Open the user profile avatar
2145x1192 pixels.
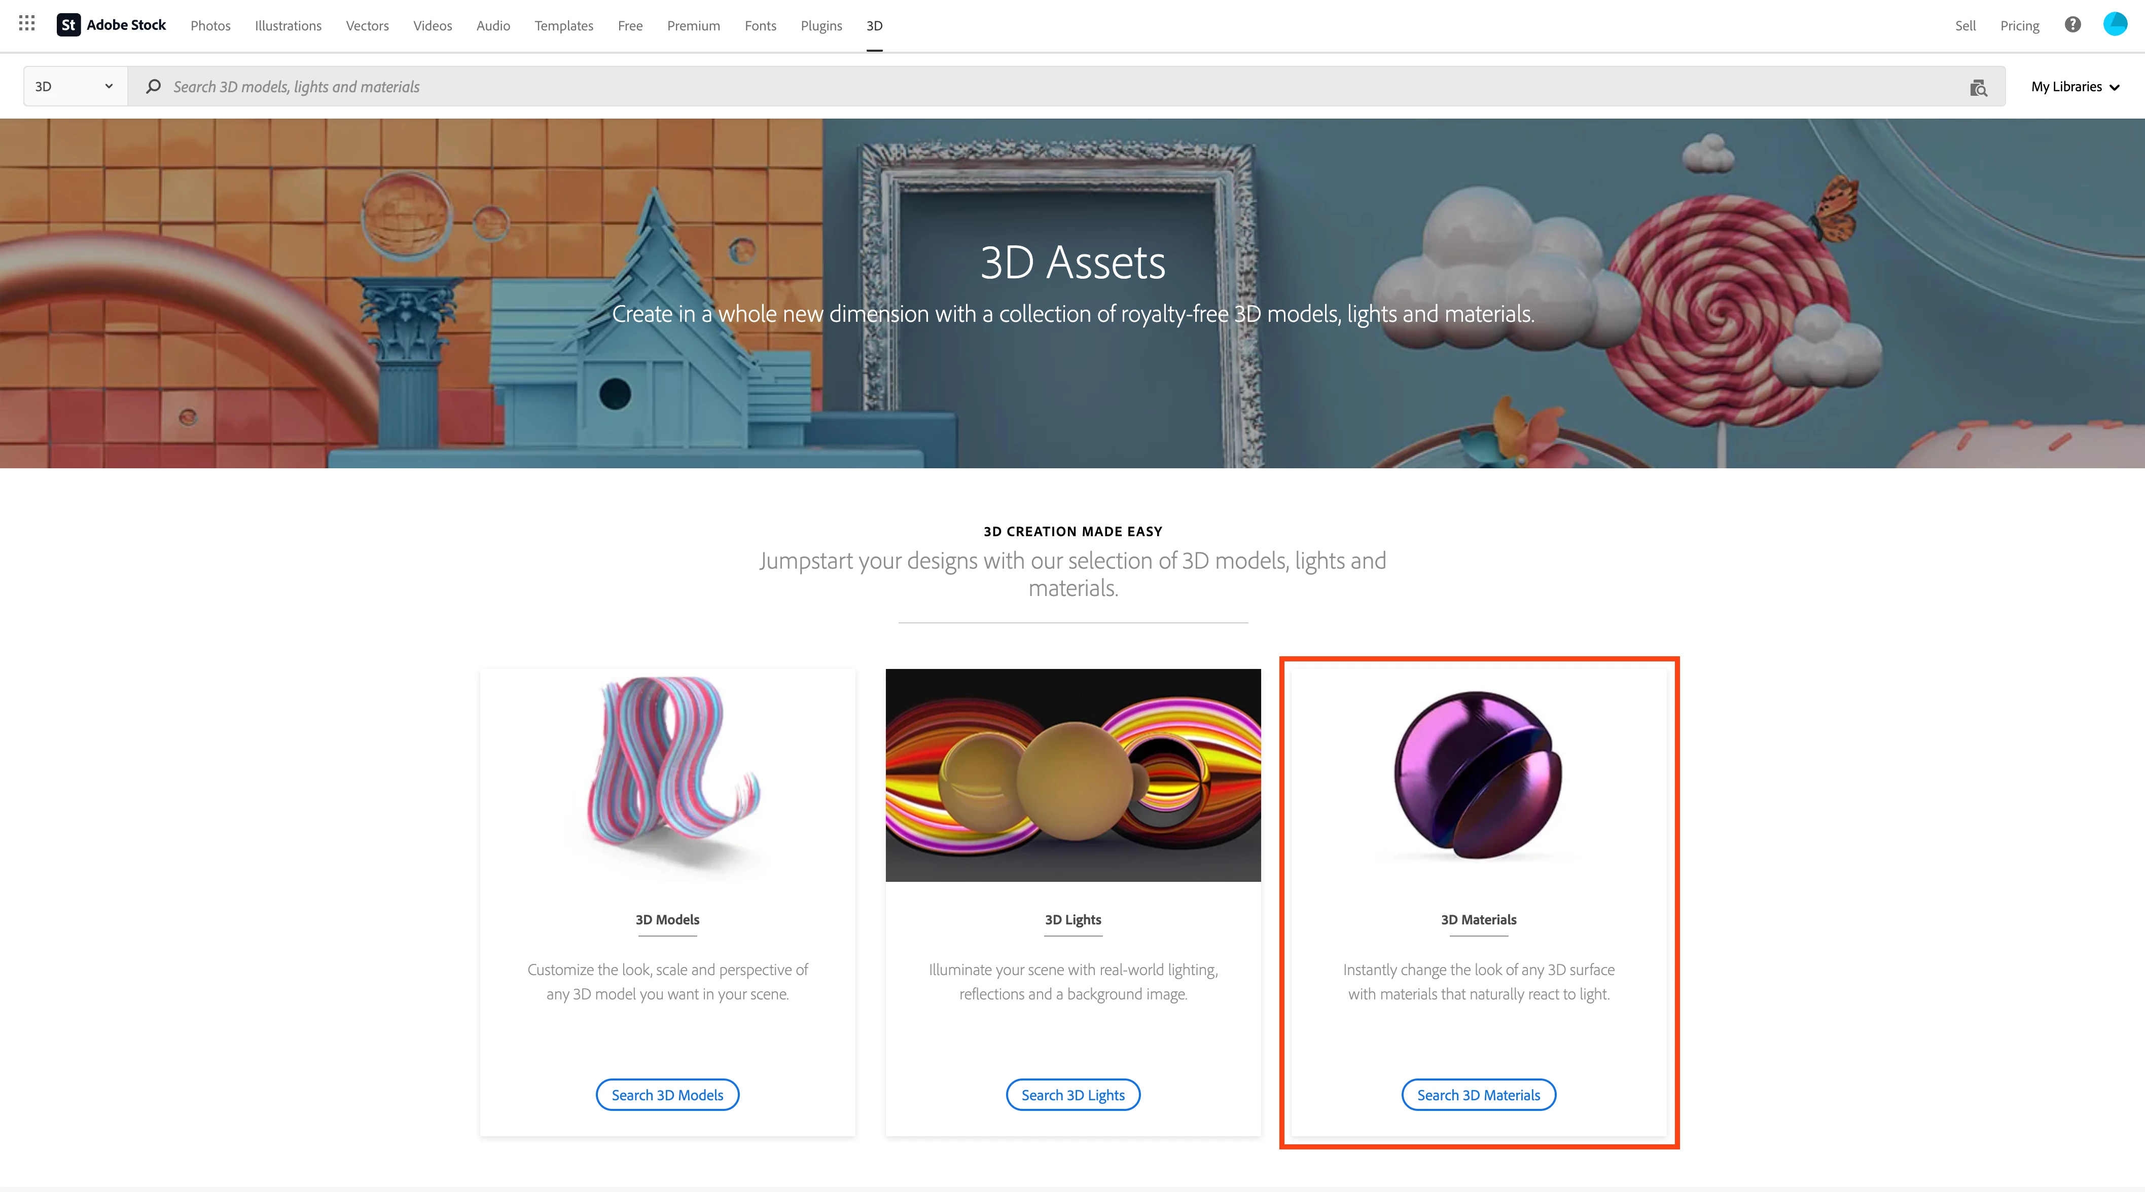2115,24
